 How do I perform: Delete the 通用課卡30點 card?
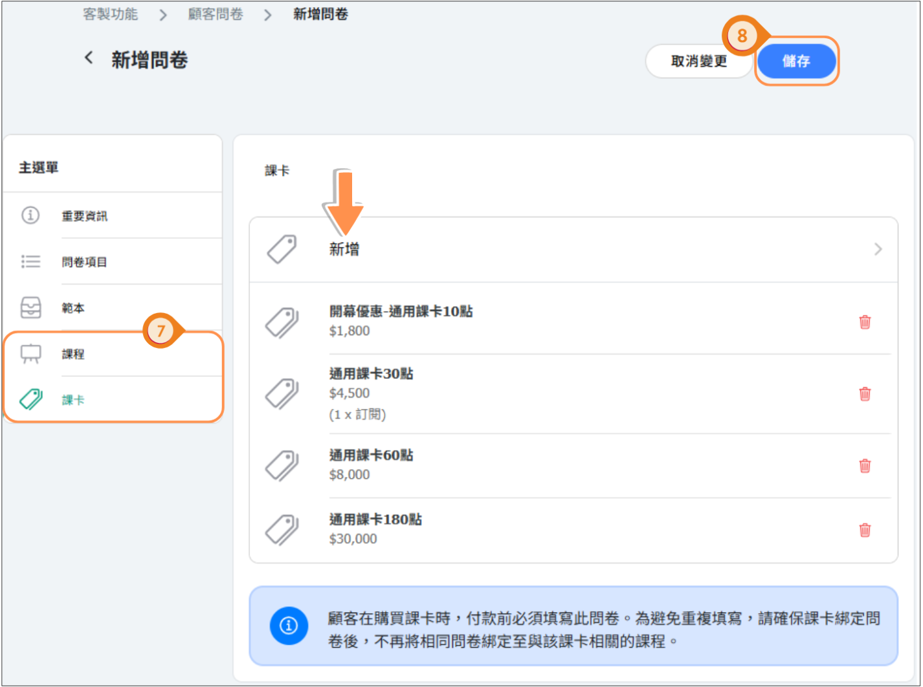[x=864, y=394]
